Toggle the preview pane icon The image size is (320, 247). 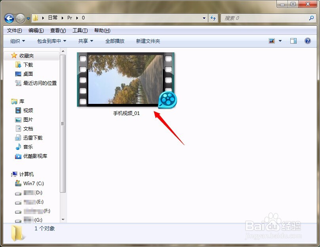[293, 41]
